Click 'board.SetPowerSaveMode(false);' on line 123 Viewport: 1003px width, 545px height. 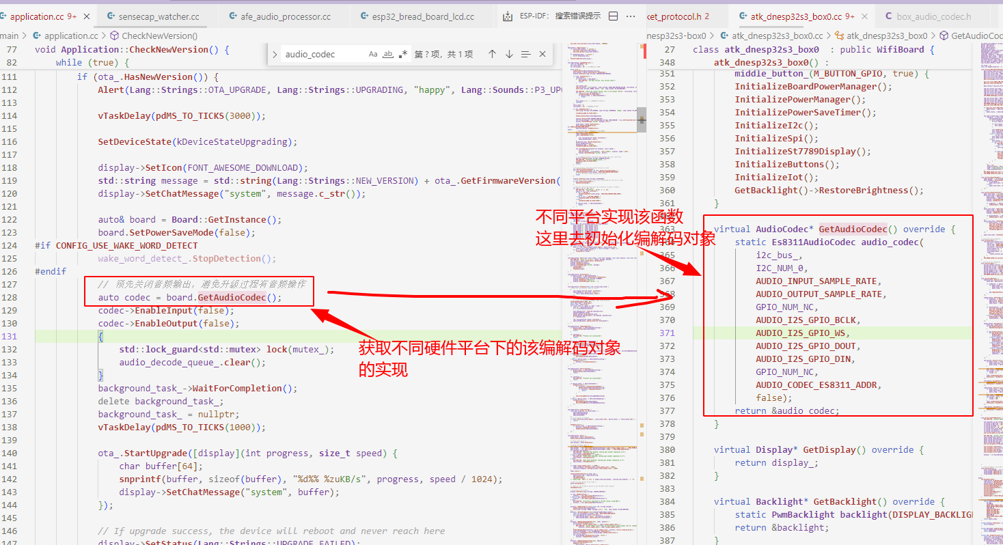click(177, 233)
